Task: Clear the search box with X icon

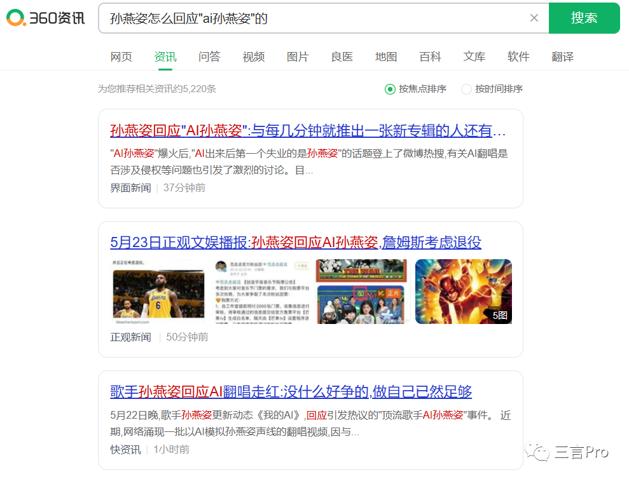Action: 534,18
